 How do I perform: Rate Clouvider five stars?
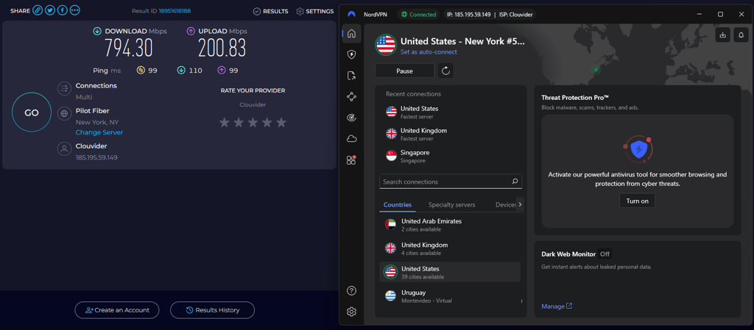(x=281, y=123)
